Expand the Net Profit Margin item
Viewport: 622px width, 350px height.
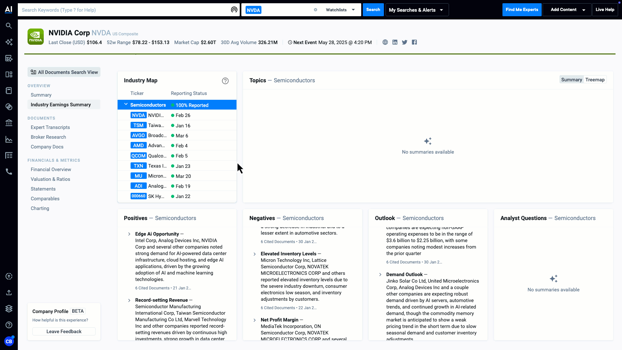tap(255, 320)
